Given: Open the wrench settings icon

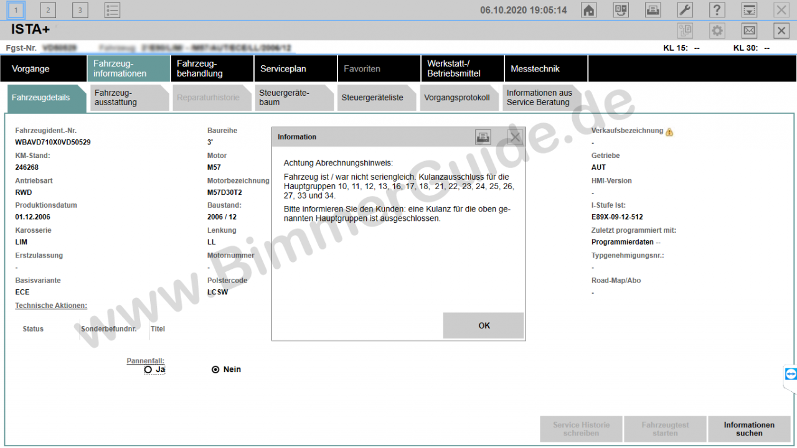Looking at the screenshot, I should 684,10.
